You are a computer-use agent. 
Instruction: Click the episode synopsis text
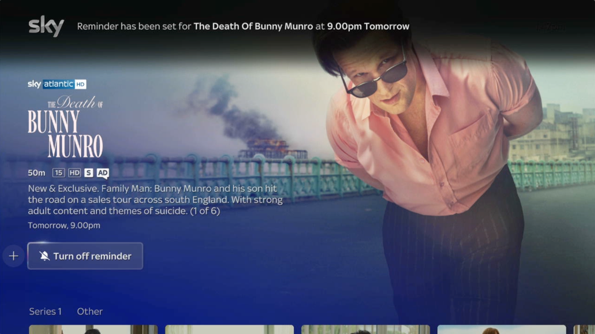[x=155, y=200]
